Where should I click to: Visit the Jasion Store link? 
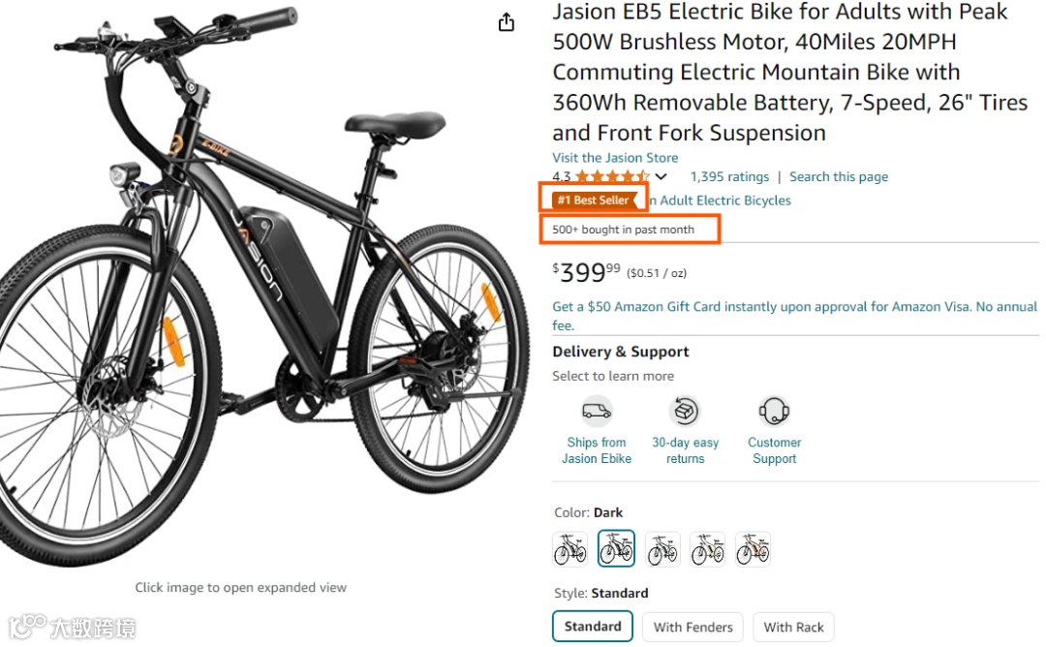pyautogui.click(x=615, y=158)
